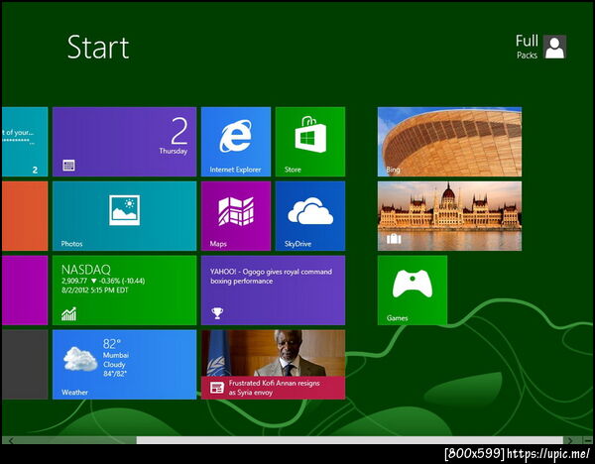Click the chart icon on NASDAQ tile
This screenshot has width=595, height=464.
click(68, 313)
